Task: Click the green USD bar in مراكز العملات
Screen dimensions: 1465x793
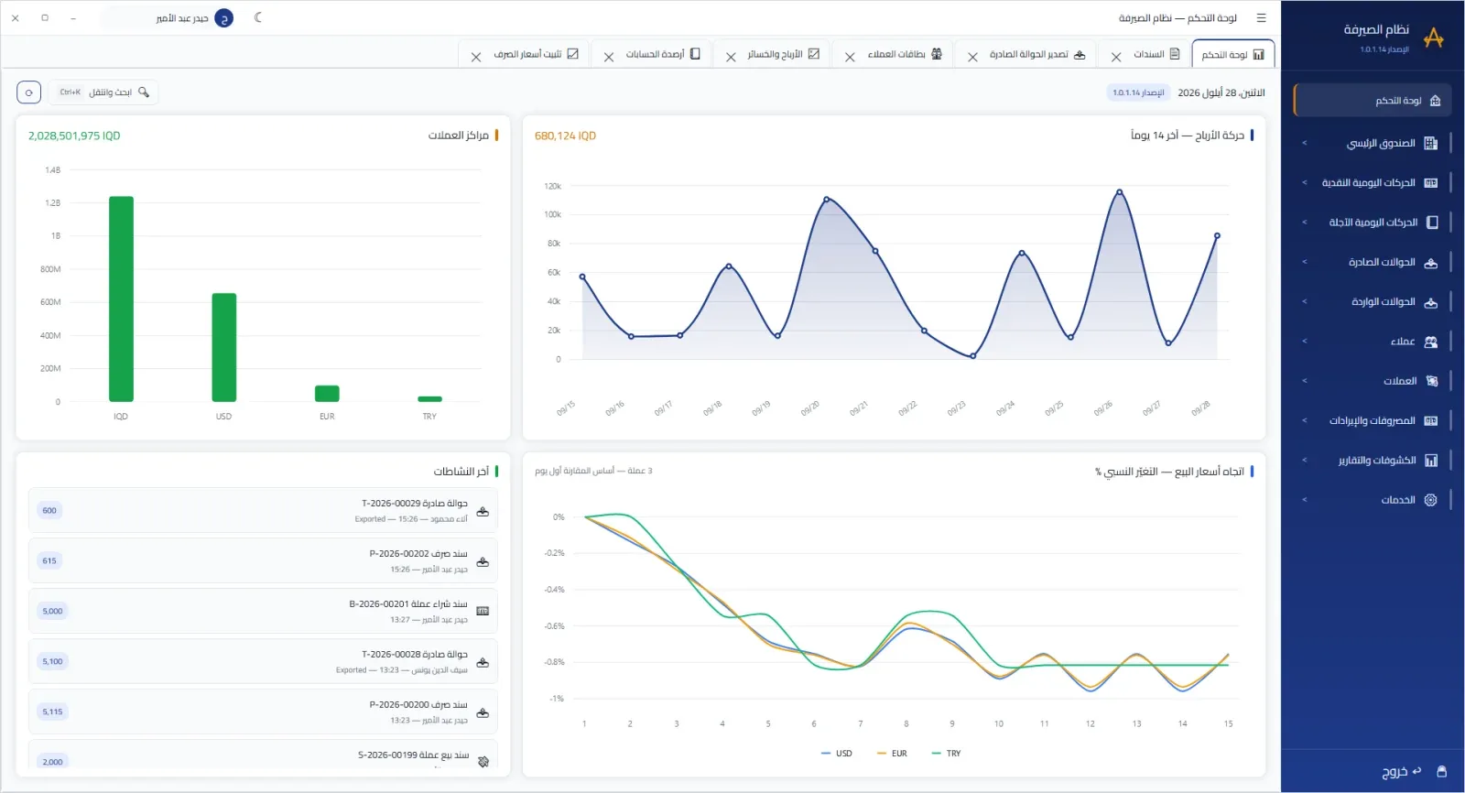Action: (x=224, y=348)
